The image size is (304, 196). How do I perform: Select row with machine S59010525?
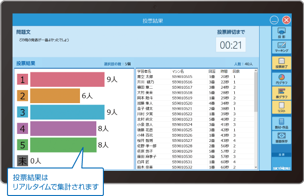click(195, 130)
